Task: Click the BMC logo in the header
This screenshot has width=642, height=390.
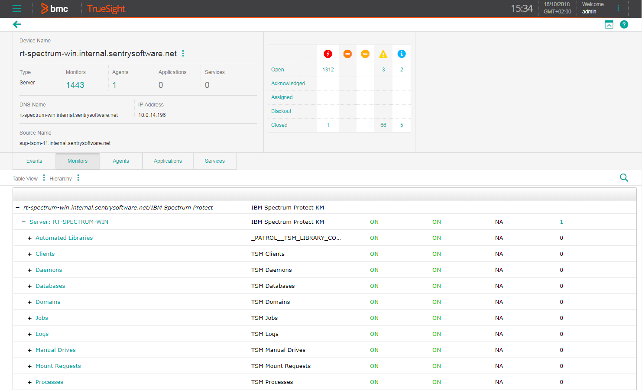Action: [x=55, y=8]
